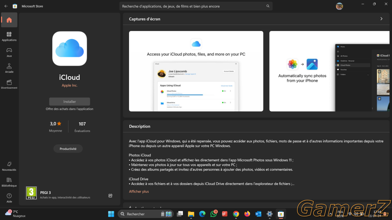Open Todoist from the taskbar
Screen dimensions: 392x220
(x=225, y=214)
